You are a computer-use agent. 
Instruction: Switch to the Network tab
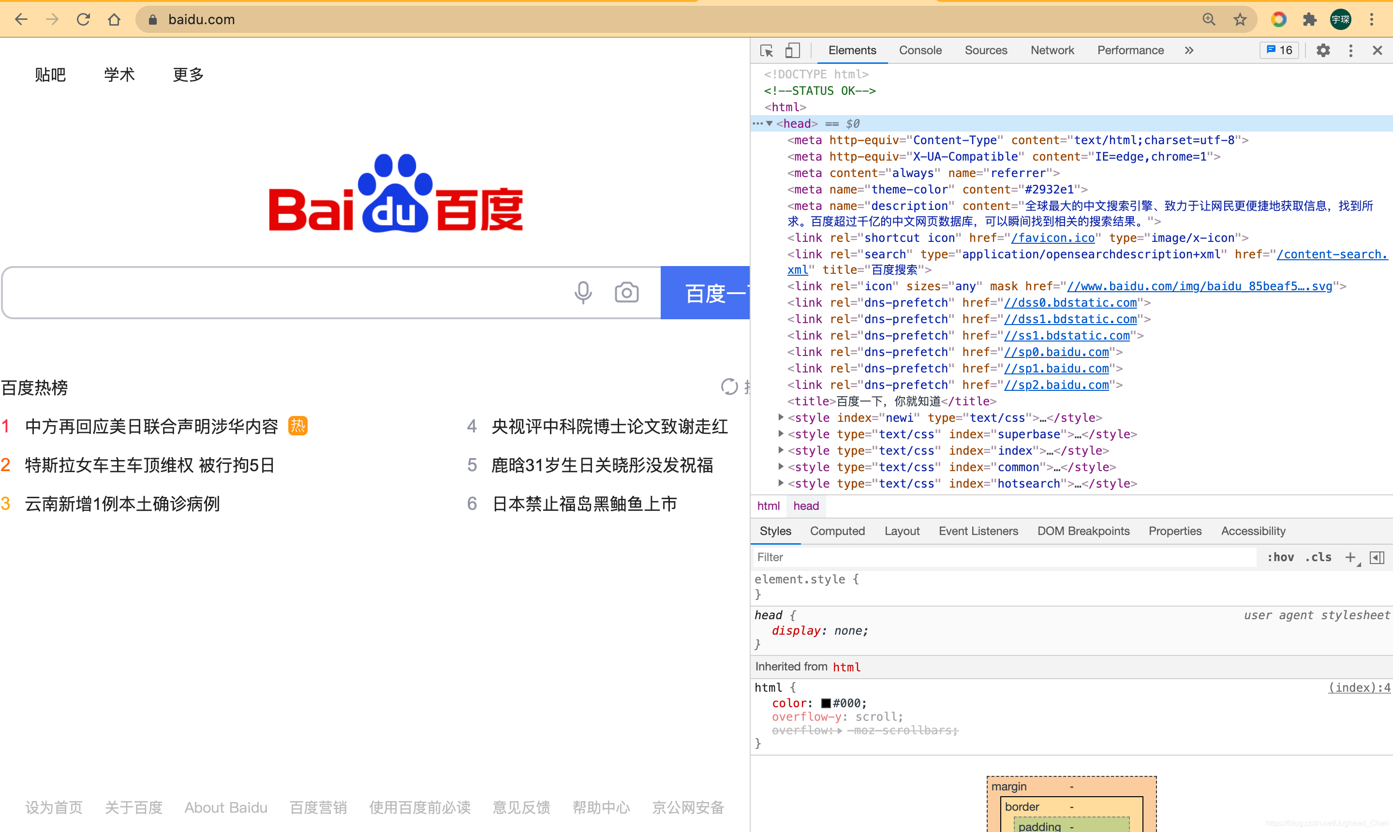[x=1052, y=50]
